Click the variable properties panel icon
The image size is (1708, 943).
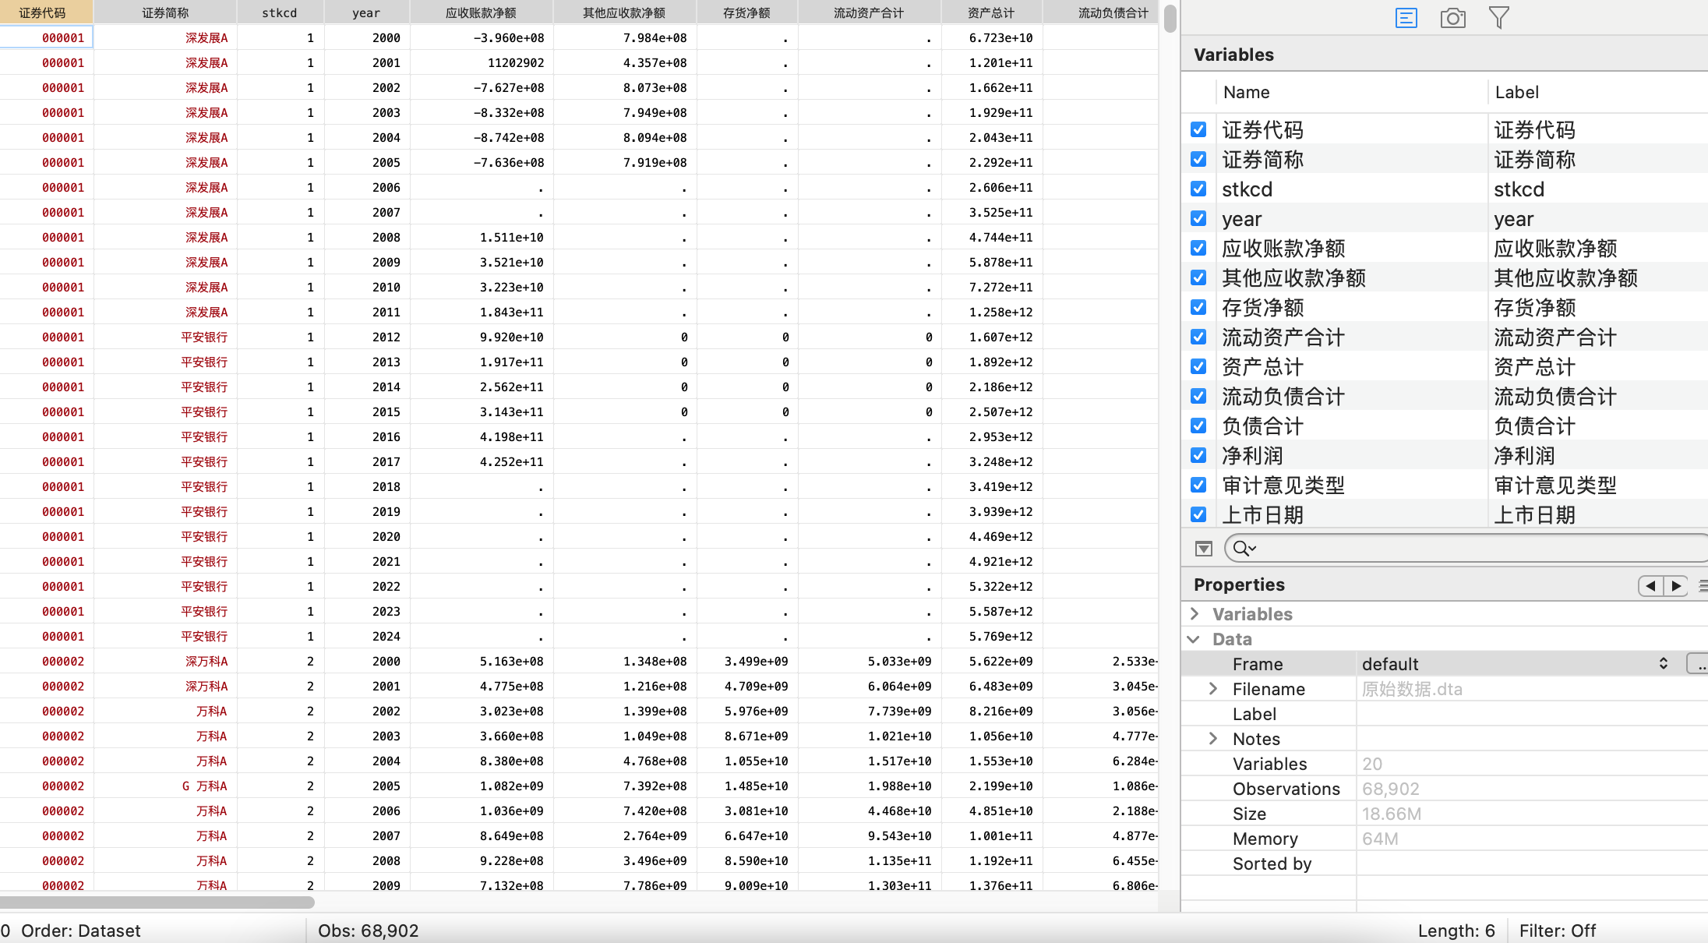click(1406, 18)
